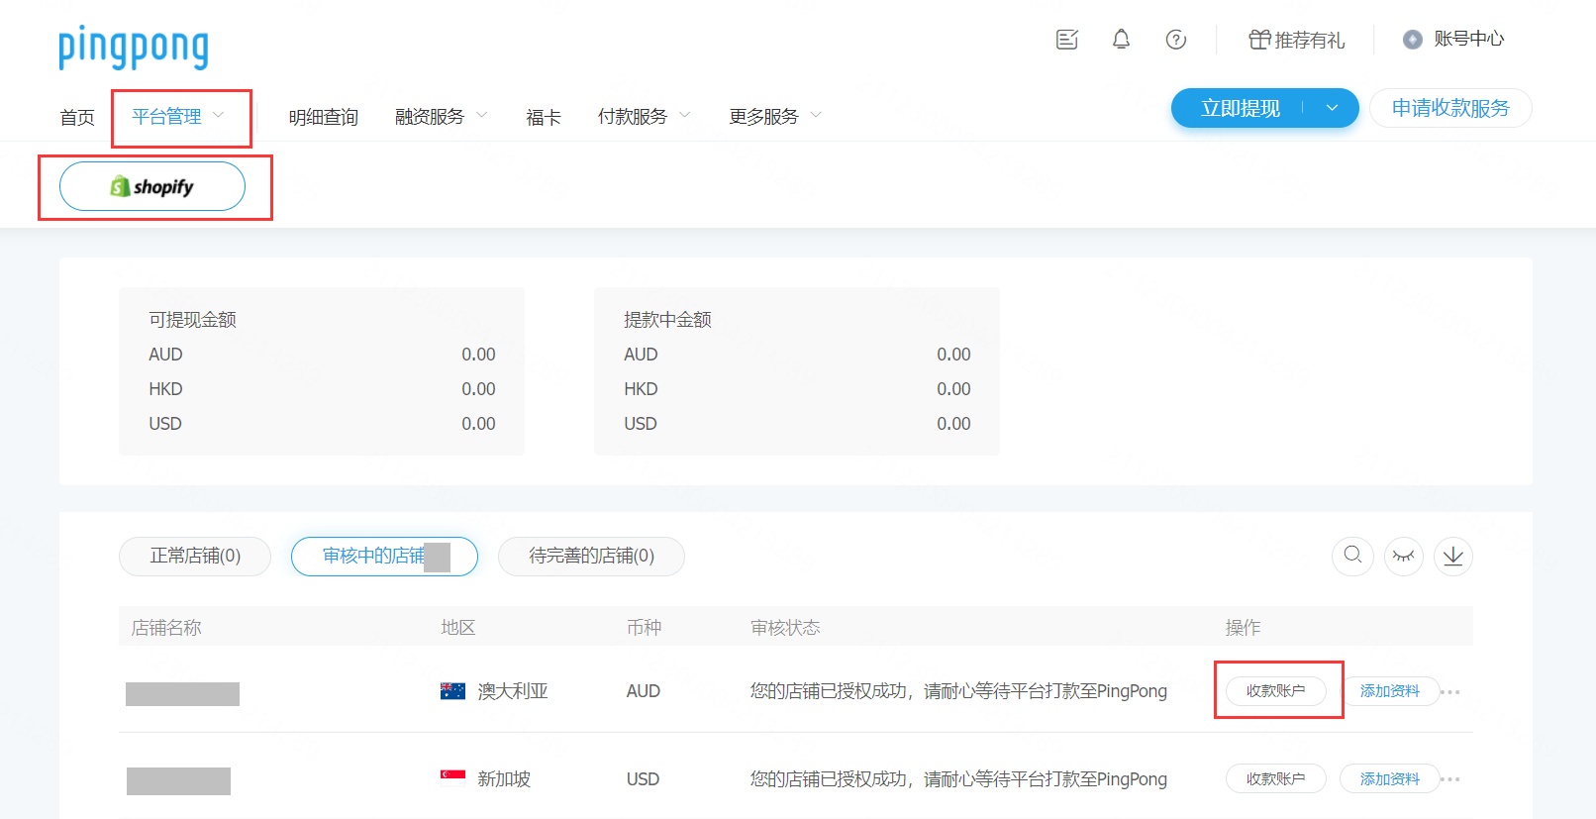
Task: Click 添加资料 for the 新加坡 store
Action: click(x=1389, y=779)
